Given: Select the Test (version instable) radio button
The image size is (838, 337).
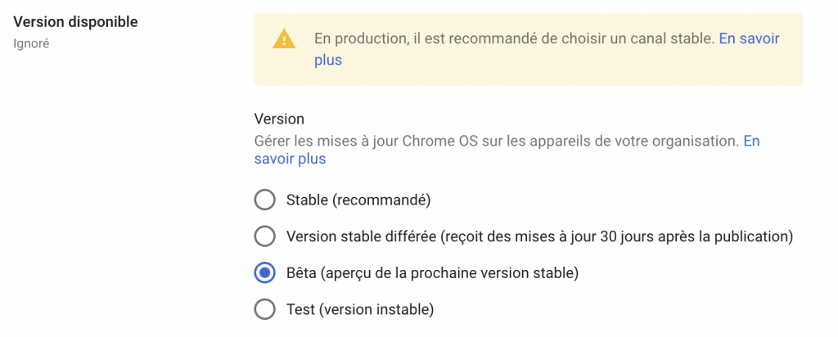Looking at the screenshot, I should [264, 309].
